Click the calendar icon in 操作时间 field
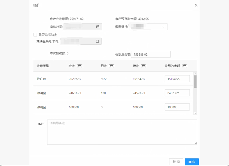Screen dimensions: 229x166 (97, 27)
